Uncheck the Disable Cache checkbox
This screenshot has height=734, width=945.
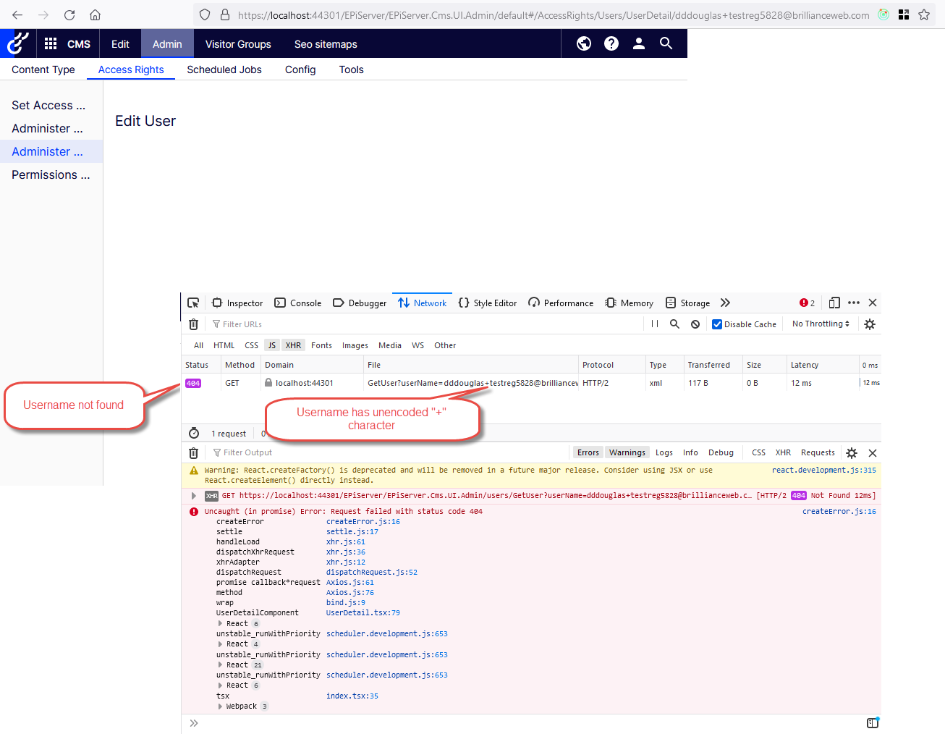tap(717, 324)
